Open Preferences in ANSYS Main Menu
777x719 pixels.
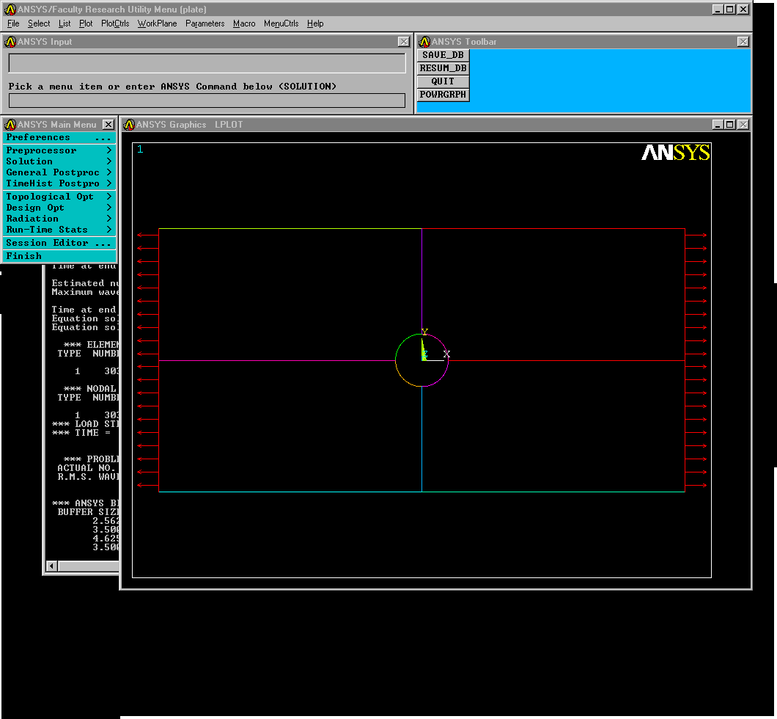(59, 137)
